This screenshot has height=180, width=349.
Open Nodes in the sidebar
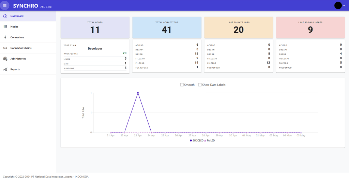pos(28,27)
